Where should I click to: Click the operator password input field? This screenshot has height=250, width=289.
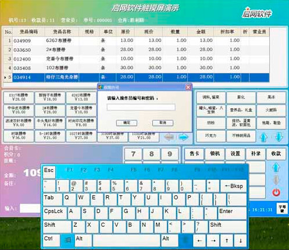[141, 107]
